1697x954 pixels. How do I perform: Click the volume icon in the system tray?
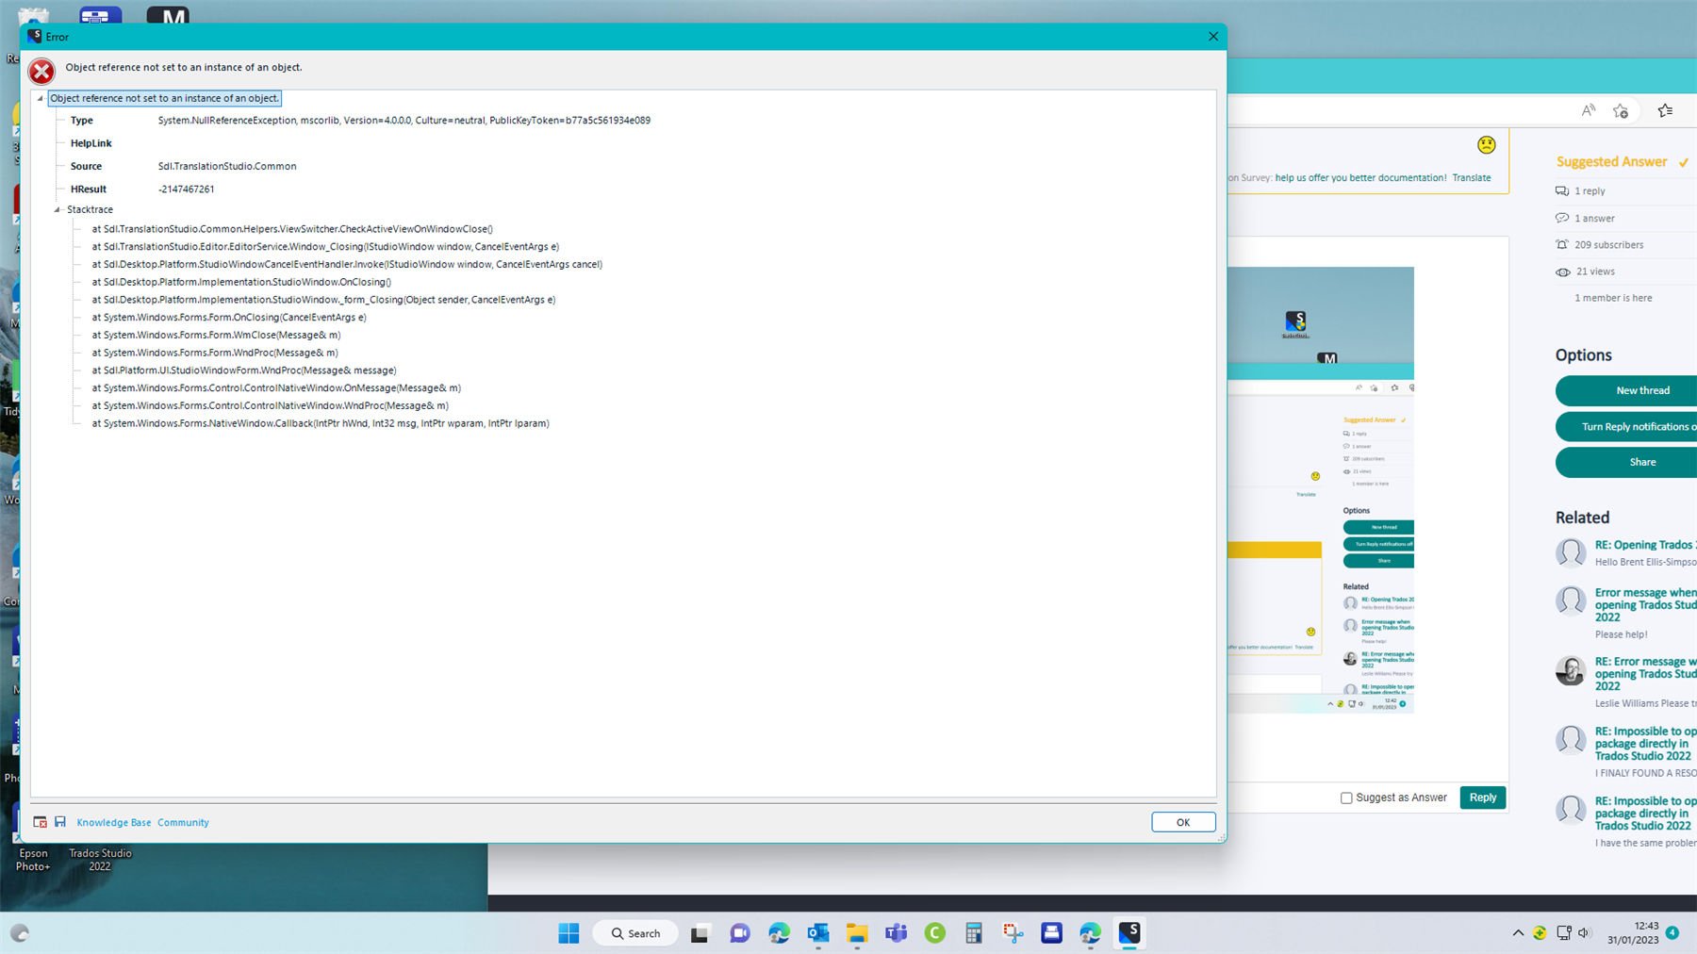(x=1585, y=933)
